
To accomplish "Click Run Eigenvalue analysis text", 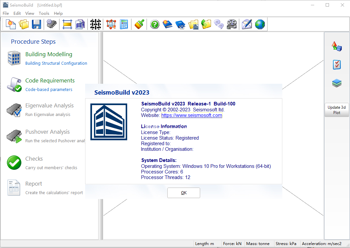I will (48, 114).
